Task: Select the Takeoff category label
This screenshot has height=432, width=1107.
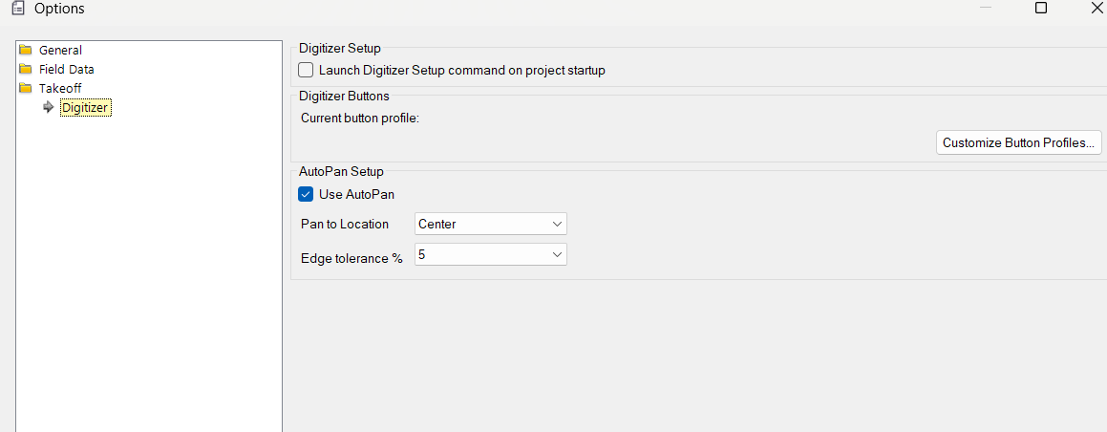Action: 60,88
